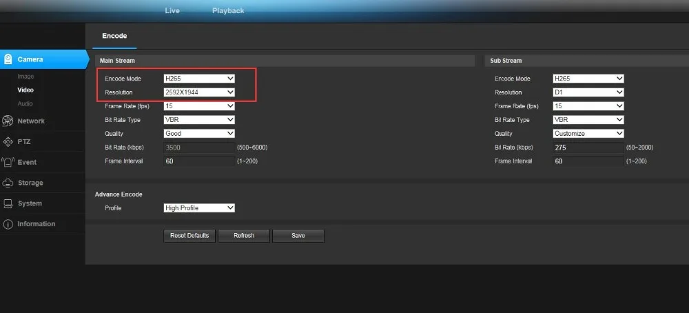Open the Profile dropdown showing High Profile
The image size is (689, 313).
[x=199, y=208]
